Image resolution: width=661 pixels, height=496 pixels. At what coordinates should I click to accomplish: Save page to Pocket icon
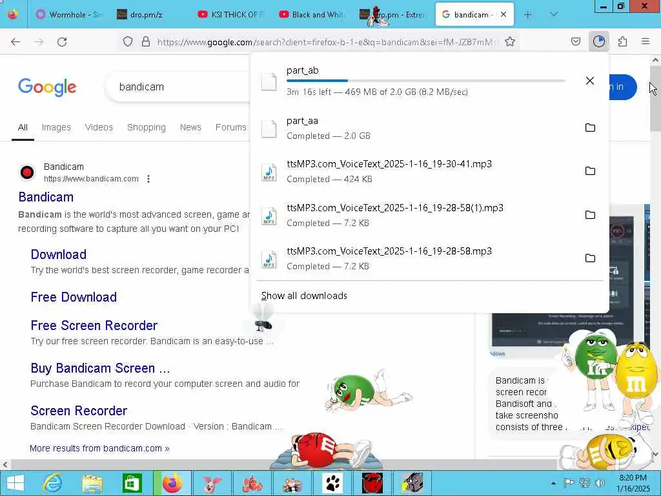click(x=576, y=41)
